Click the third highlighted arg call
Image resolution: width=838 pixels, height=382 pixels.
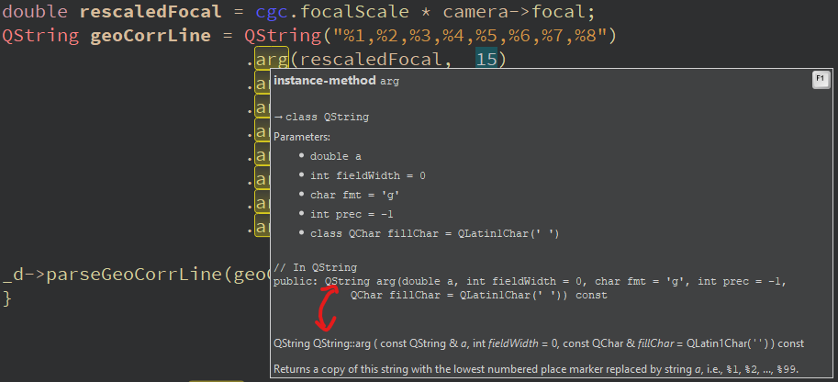263,107
